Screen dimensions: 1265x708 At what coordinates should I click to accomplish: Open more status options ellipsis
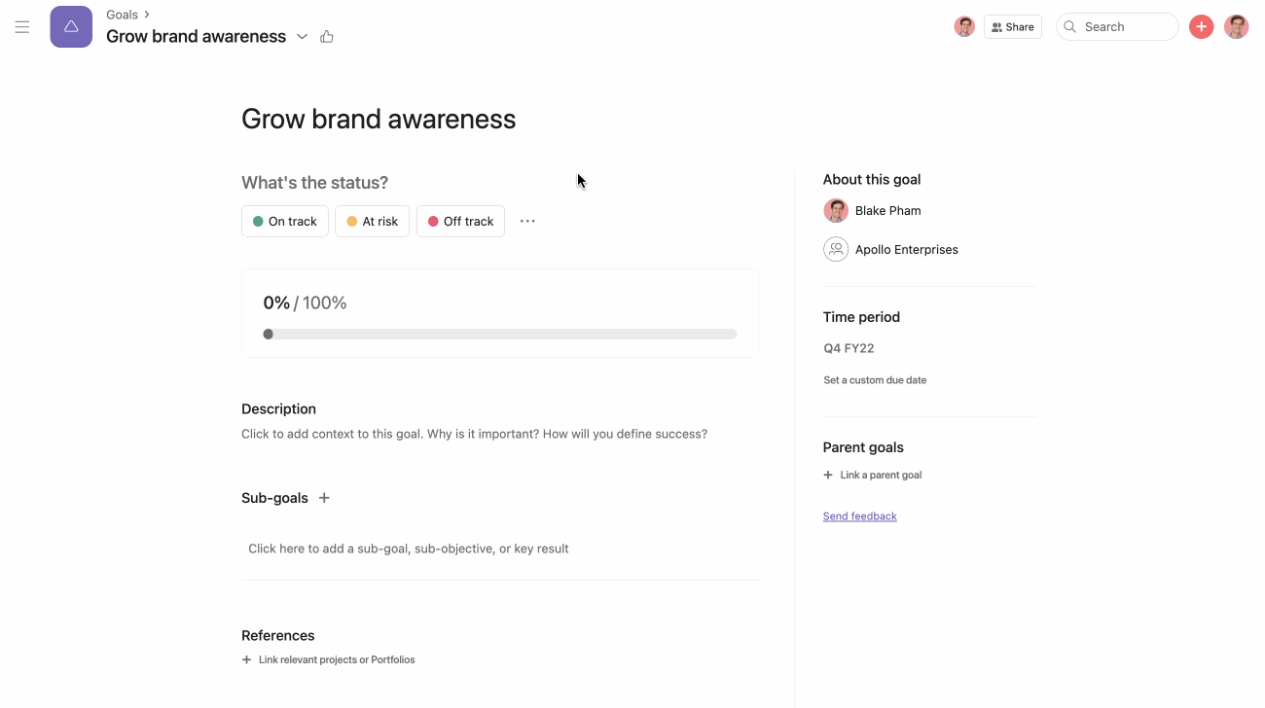coord(527,222)
